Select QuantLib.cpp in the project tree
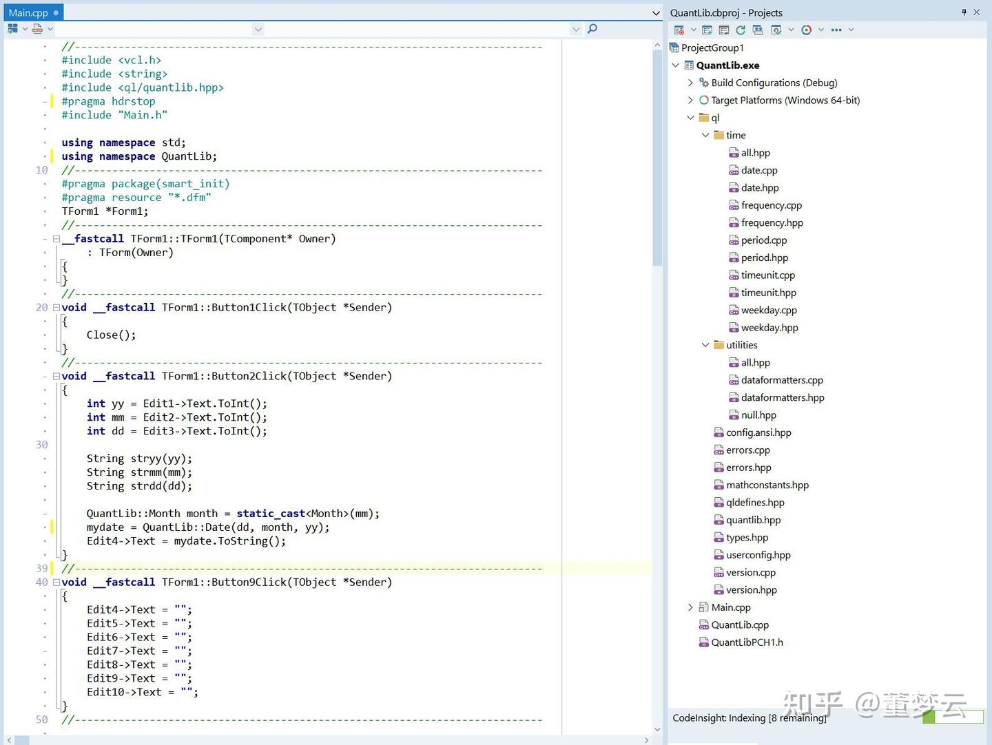 coord(741,625)
